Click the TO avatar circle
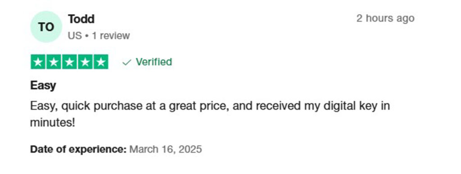Image resolution: width=461 pixels, height=174 pixels. pyautogui.click(x=46, y=27)
